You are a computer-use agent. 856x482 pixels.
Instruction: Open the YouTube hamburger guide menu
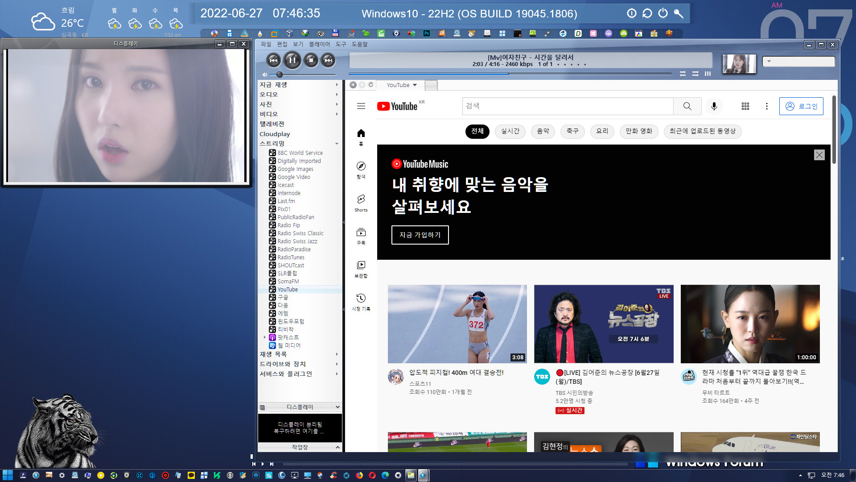(x=361, y=106)
